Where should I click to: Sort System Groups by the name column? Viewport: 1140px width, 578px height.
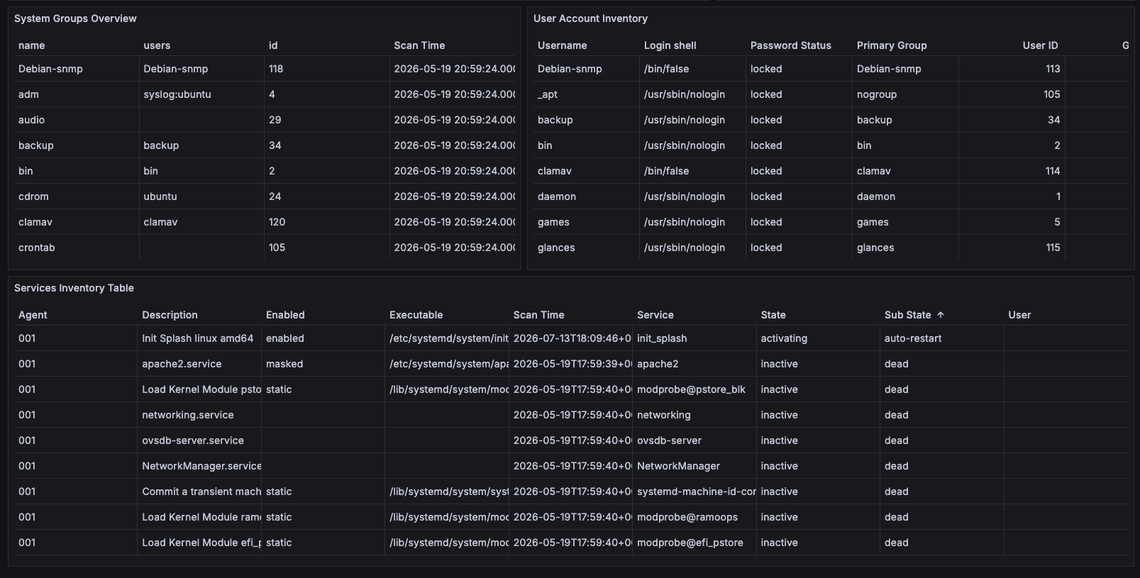(32, 45)
